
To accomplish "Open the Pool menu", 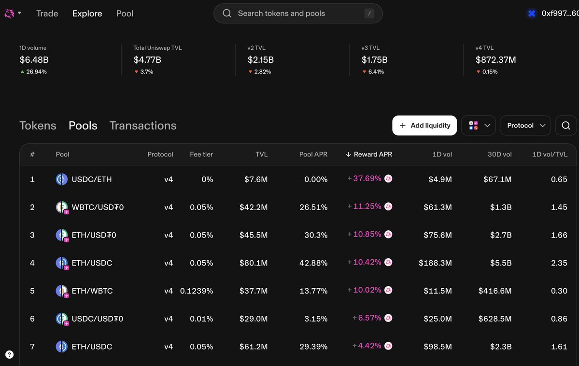I will click(125, 14).
